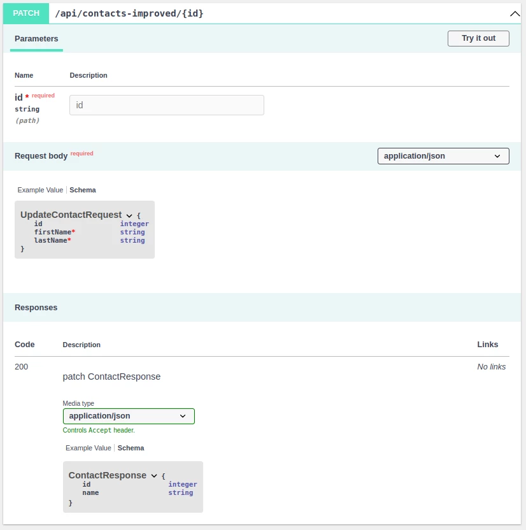Open the Request body media type dropdown
526x530 pixels.
point(443,155)
